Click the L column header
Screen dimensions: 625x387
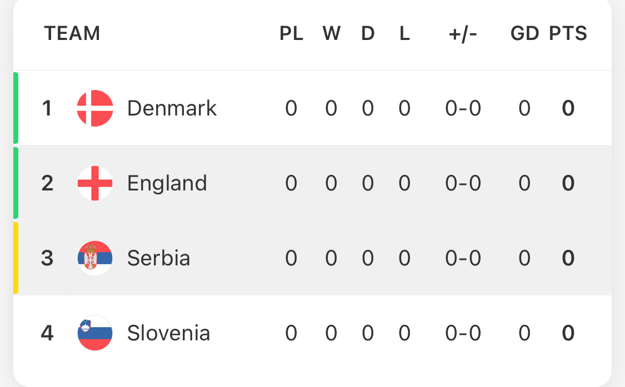[404, 34]
